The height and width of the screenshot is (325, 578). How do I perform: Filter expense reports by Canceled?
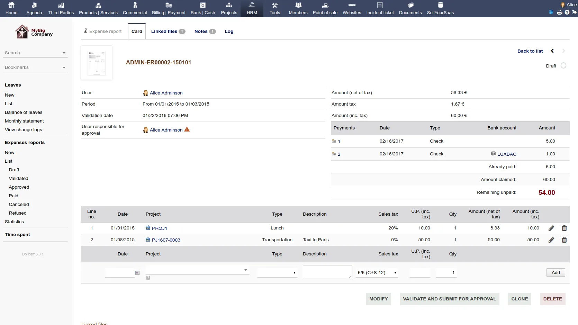pos(19,204)
